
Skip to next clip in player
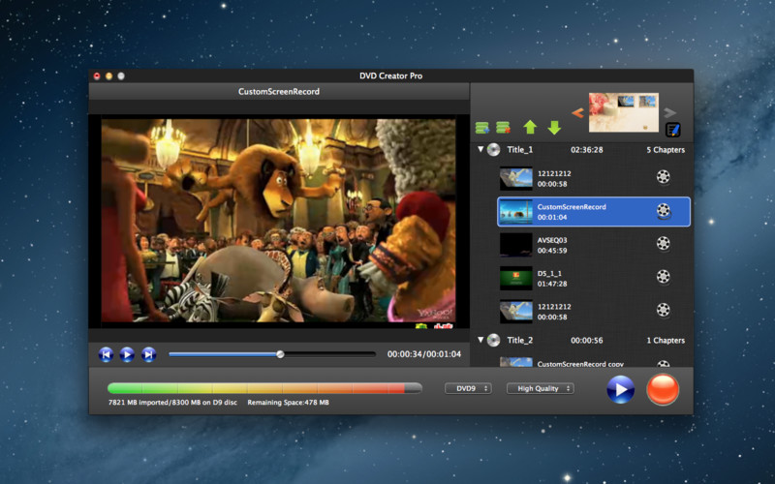pyautogui.click(x=149, y=354)
